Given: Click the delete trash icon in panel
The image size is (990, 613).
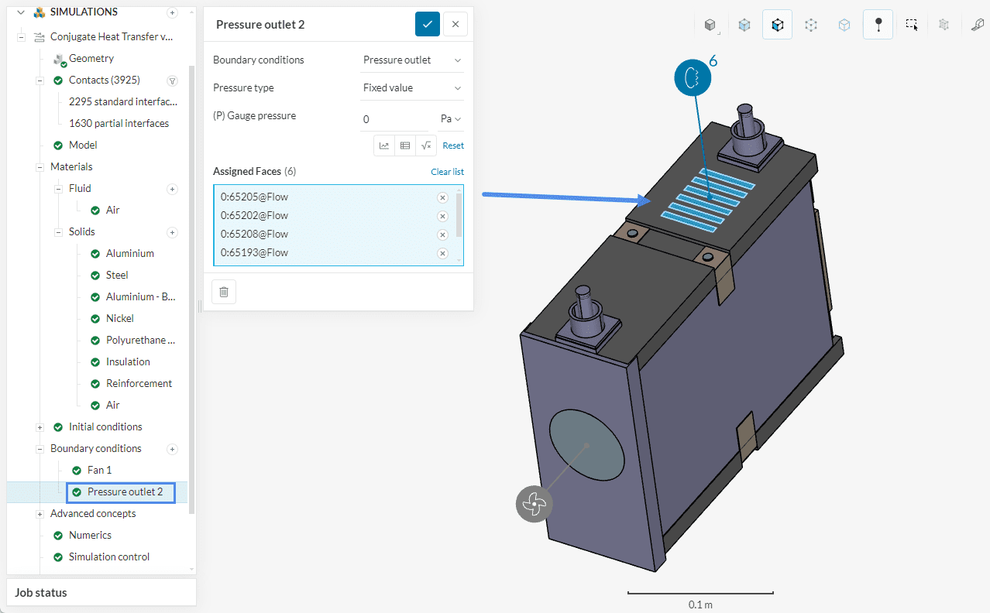Looking at the screenshot, I should click(x=224, y=292).
